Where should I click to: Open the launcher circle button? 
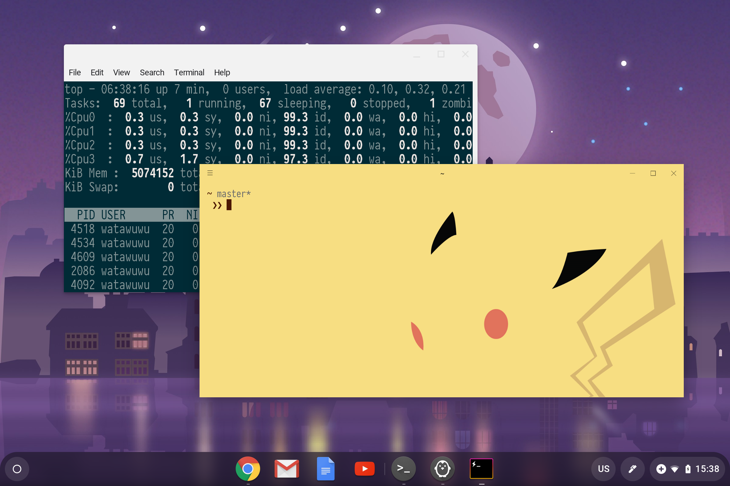pos(17,469)
